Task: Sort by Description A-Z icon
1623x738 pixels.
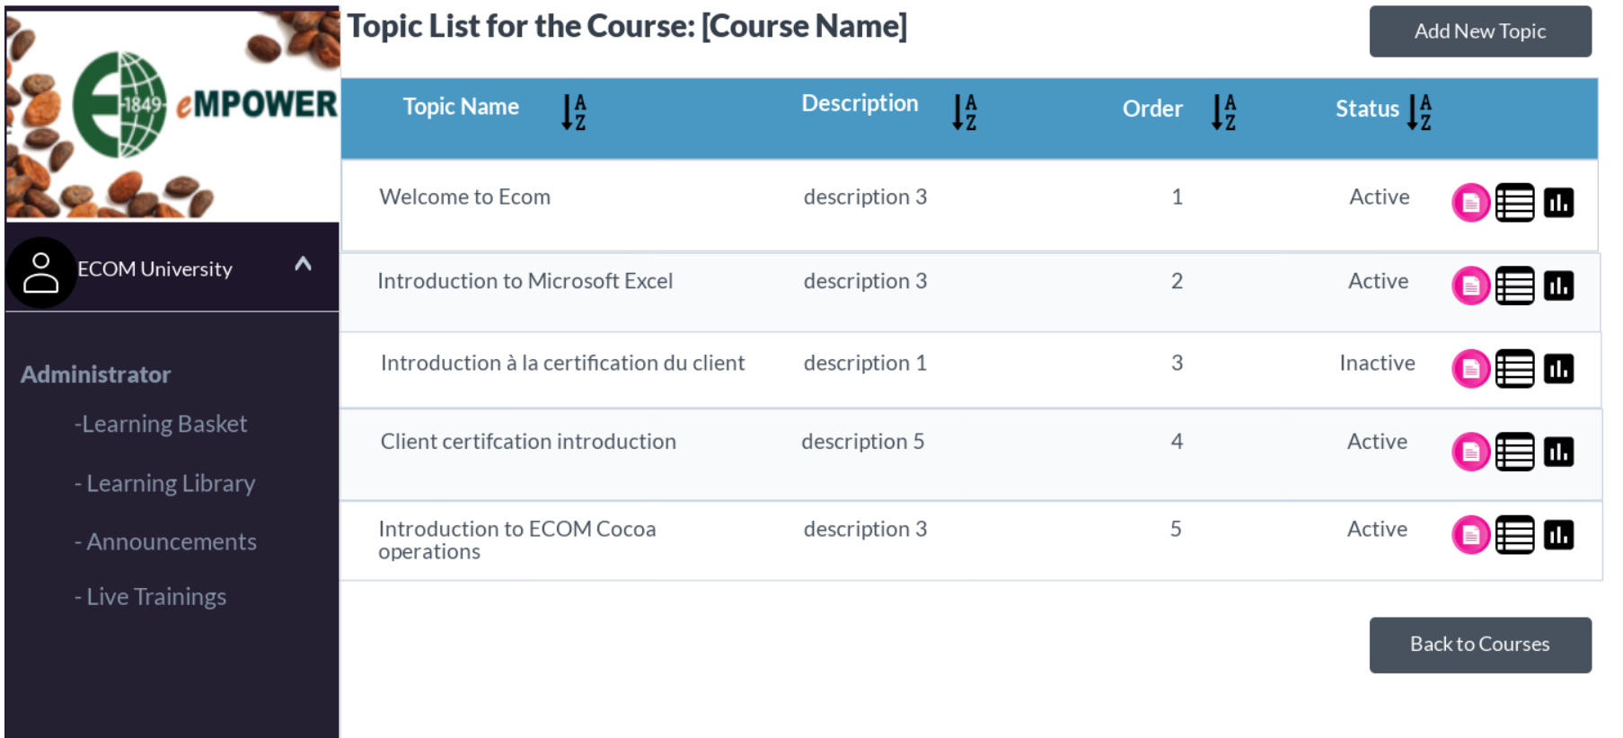Action: (965, 112)
